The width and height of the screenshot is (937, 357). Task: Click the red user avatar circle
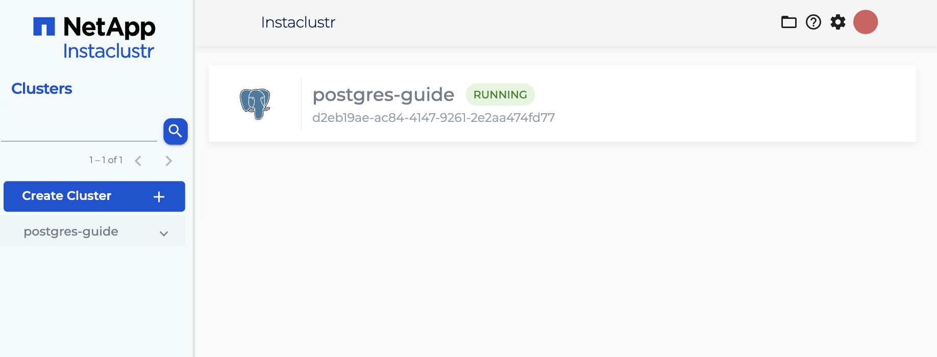pyautogui.click(x=865, y=22)
